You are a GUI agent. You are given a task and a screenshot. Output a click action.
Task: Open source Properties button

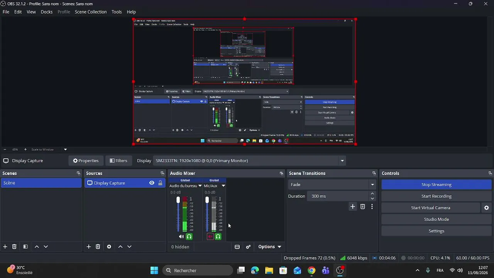(x=86, y=161)
